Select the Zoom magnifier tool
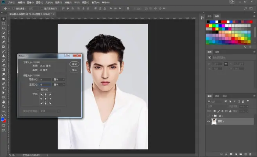This screenshot has width=257, height=157. coord(3,106)
